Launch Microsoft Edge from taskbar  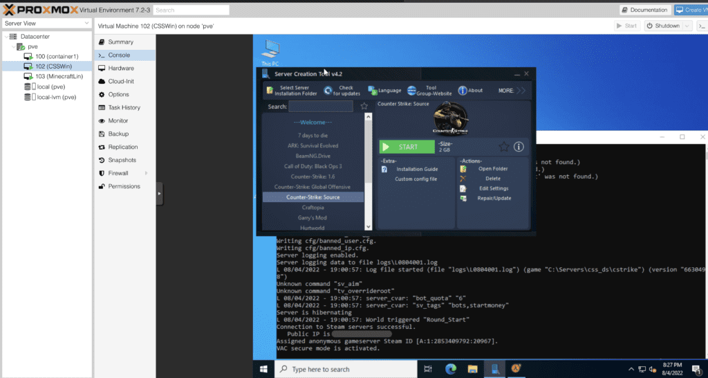(451, 369)
